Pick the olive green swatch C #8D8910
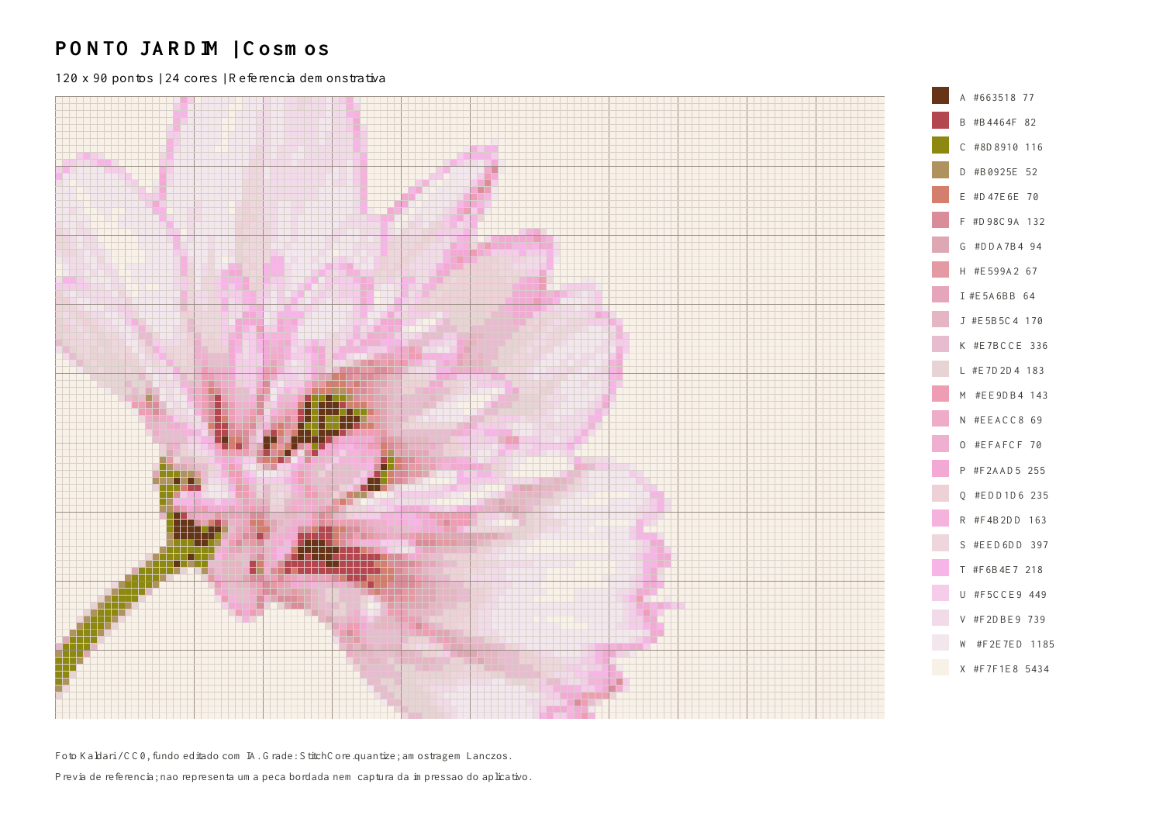Viewport: 1163px width, 822px height. [940, 145]
